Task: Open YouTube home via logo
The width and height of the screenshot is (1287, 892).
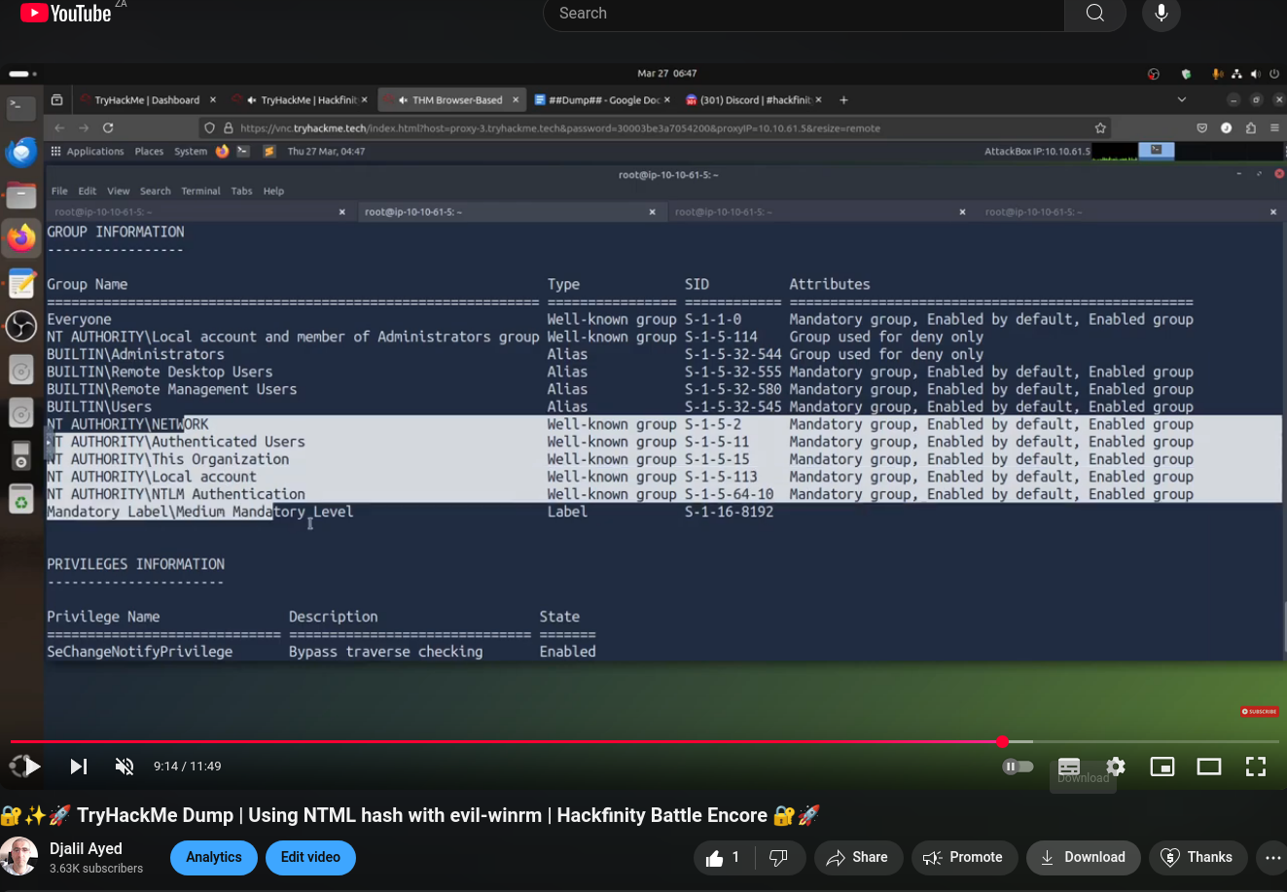Action: tap(66, 14)
